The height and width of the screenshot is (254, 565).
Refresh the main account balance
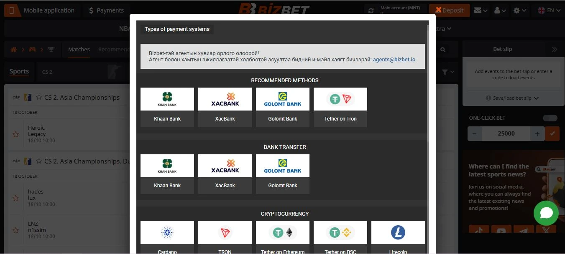point(371,10)
